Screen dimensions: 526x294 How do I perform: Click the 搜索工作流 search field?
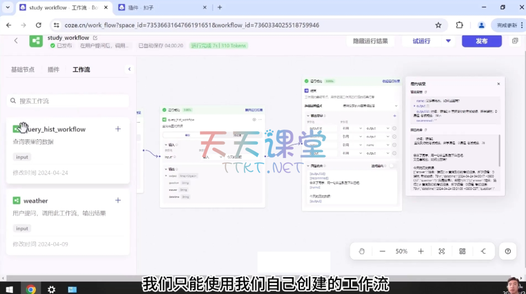point(68,101)
